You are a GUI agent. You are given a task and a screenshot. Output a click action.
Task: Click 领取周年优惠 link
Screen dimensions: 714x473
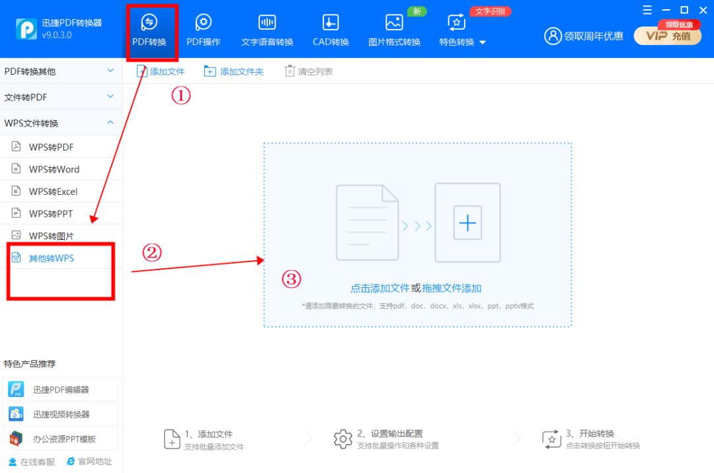coord(593,36)
